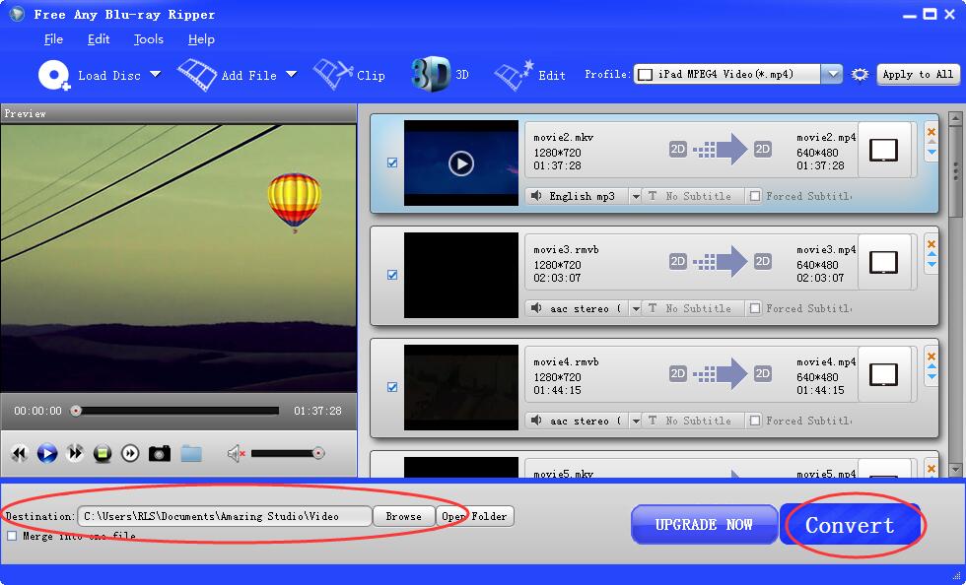
Task: Toggle mute with the speaker icon
Action: point(236,454)
